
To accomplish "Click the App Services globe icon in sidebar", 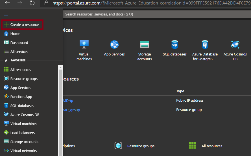I will point(6,88).
